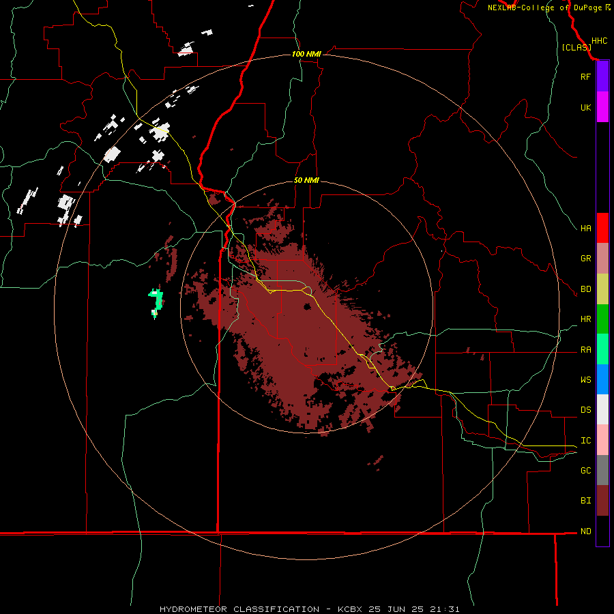The image size is (614, 614).
Task: Click the HHC product label
Action: tap(600, 41)
